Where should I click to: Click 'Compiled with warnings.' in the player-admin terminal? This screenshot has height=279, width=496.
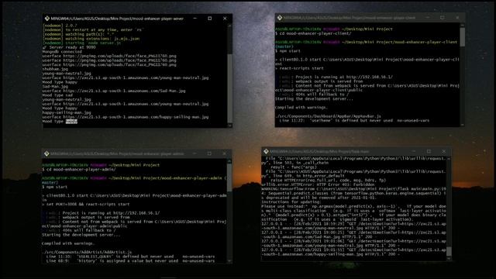(68, 243)
